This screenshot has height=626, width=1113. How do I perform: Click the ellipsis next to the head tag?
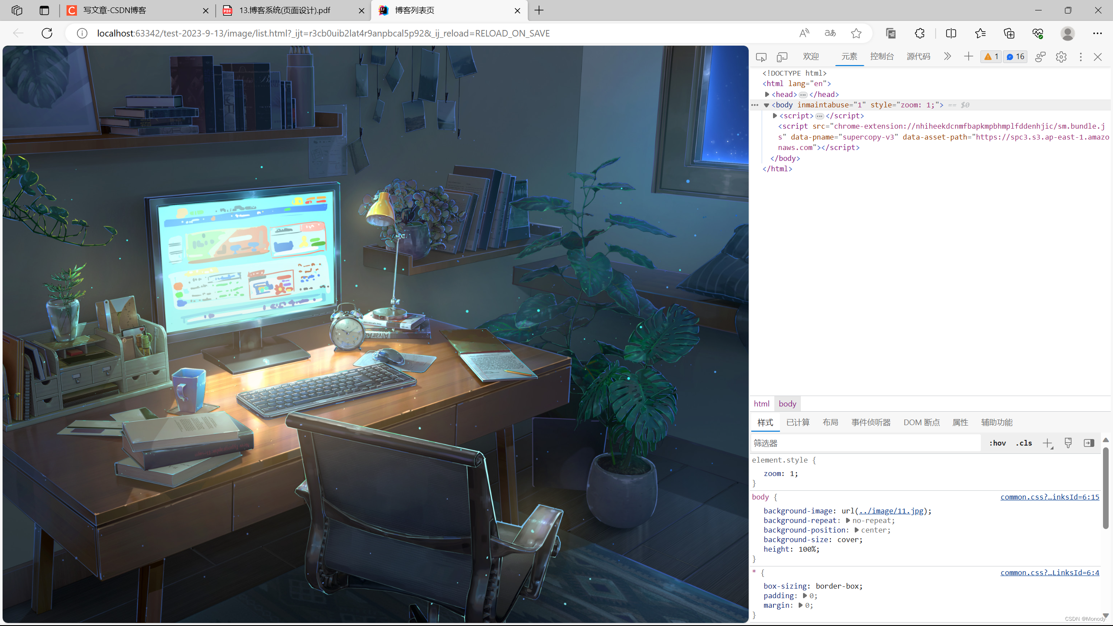pyautogui.click(x=803, y=95)
